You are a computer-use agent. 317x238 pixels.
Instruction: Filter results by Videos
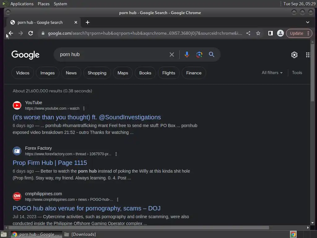pyautogui.click(x=23, y=73)
